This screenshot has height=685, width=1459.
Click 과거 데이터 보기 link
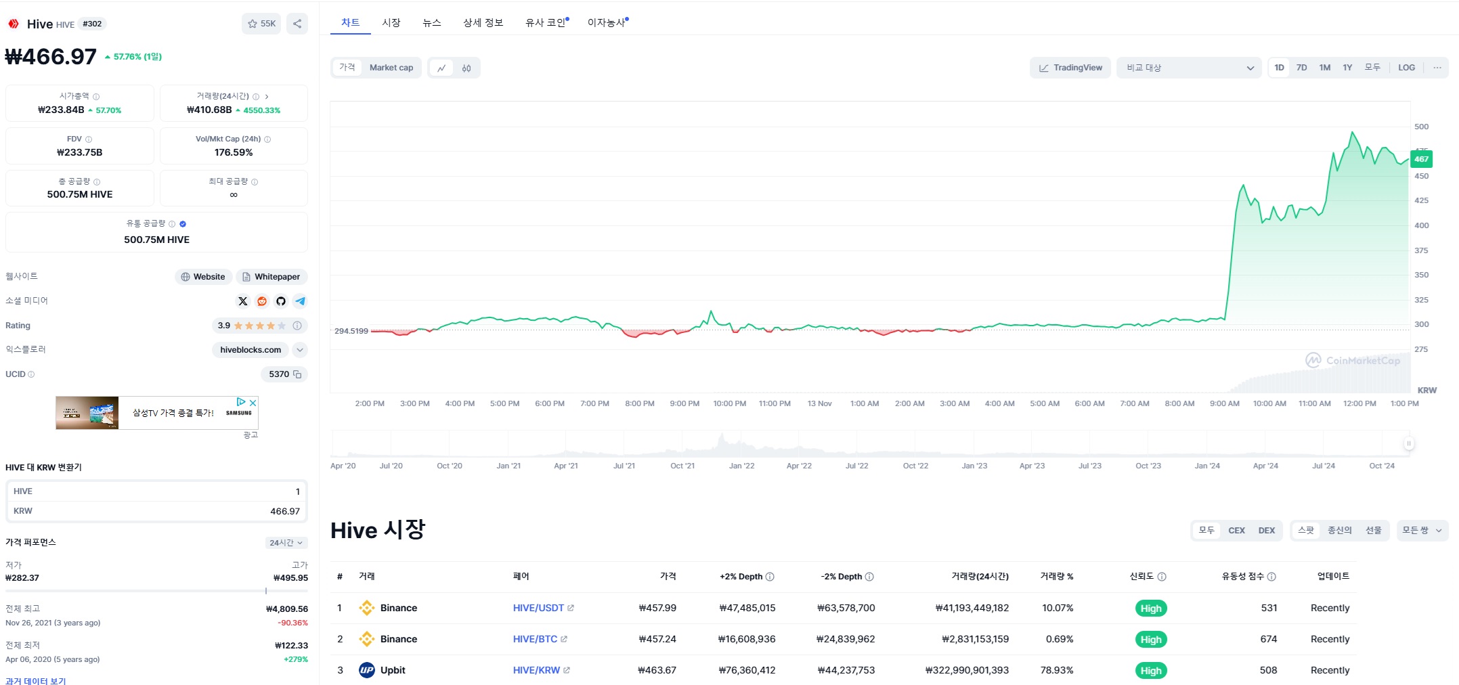[x=36, y=681]
